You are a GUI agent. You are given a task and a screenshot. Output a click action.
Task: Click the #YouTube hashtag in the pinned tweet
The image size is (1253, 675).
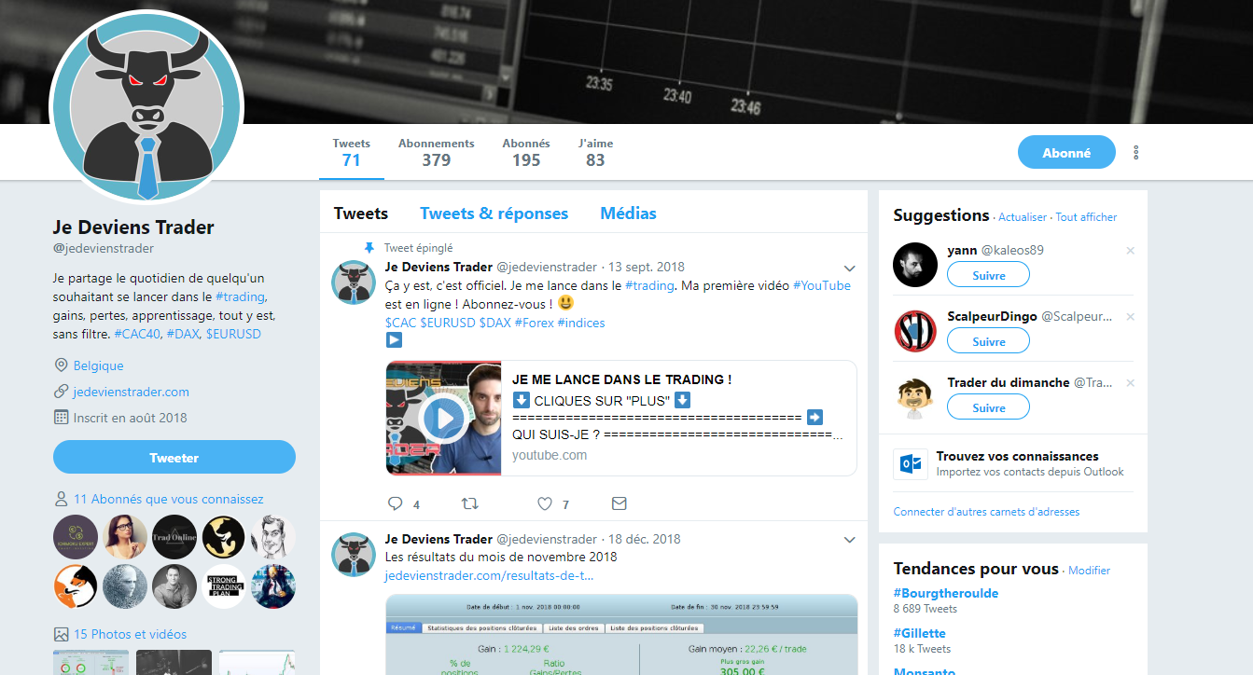pos(822,285)
